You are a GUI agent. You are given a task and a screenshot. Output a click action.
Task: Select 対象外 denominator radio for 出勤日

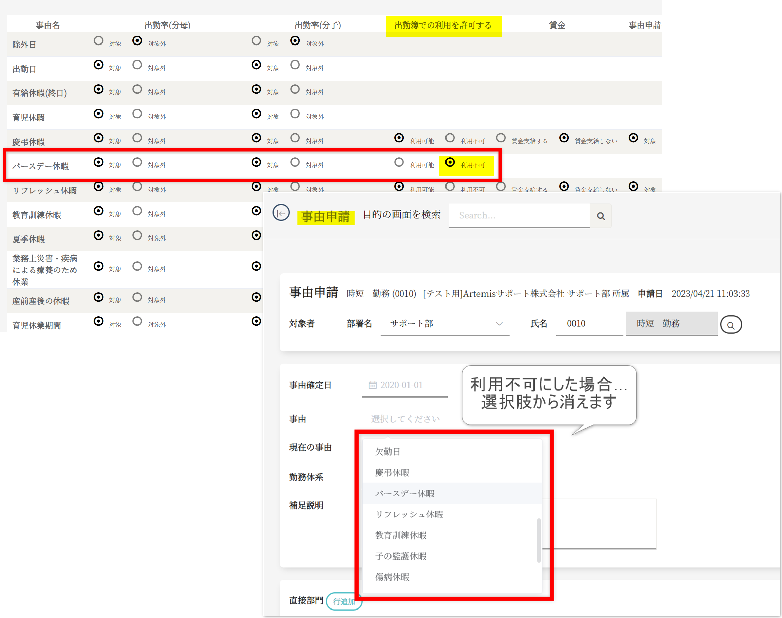tap(137, 65)
